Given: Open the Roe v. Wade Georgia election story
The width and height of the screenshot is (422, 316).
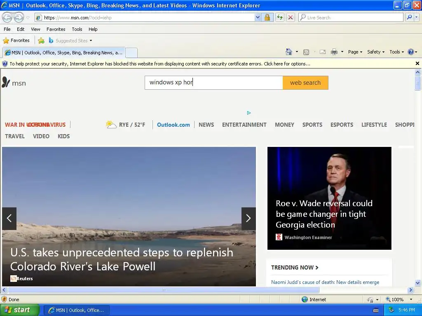Looking at the screenshot, I should pyautogui.click(x=324, y=214).
